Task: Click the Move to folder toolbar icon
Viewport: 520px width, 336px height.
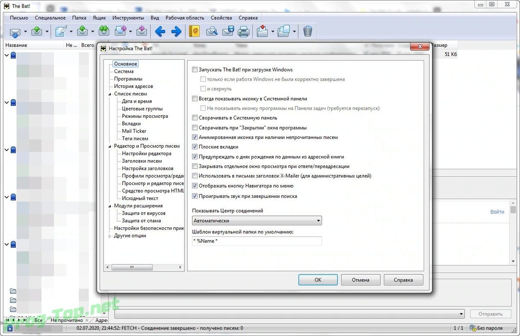Action: tap(262, 31)
